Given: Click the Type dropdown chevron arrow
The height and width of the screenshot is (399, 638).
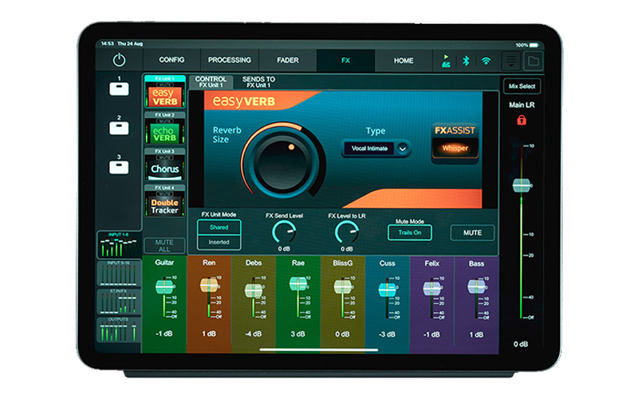Looking at the screenshot, I should click(403, 148).
